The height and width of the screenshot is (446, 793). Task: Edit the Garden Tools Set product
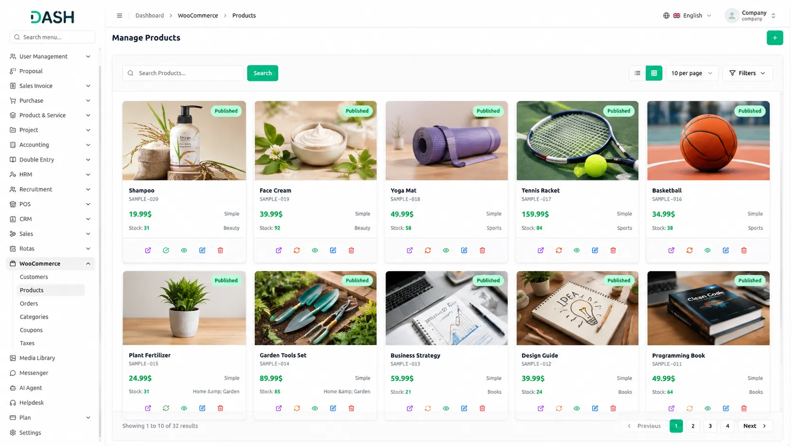[x=333, y=408]
